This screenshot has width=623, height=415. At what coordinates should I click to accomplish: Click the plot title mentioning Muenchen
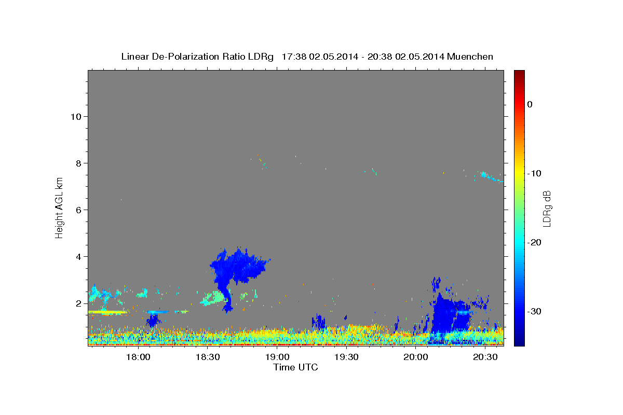pyautogui.click(x=307, y=57)
